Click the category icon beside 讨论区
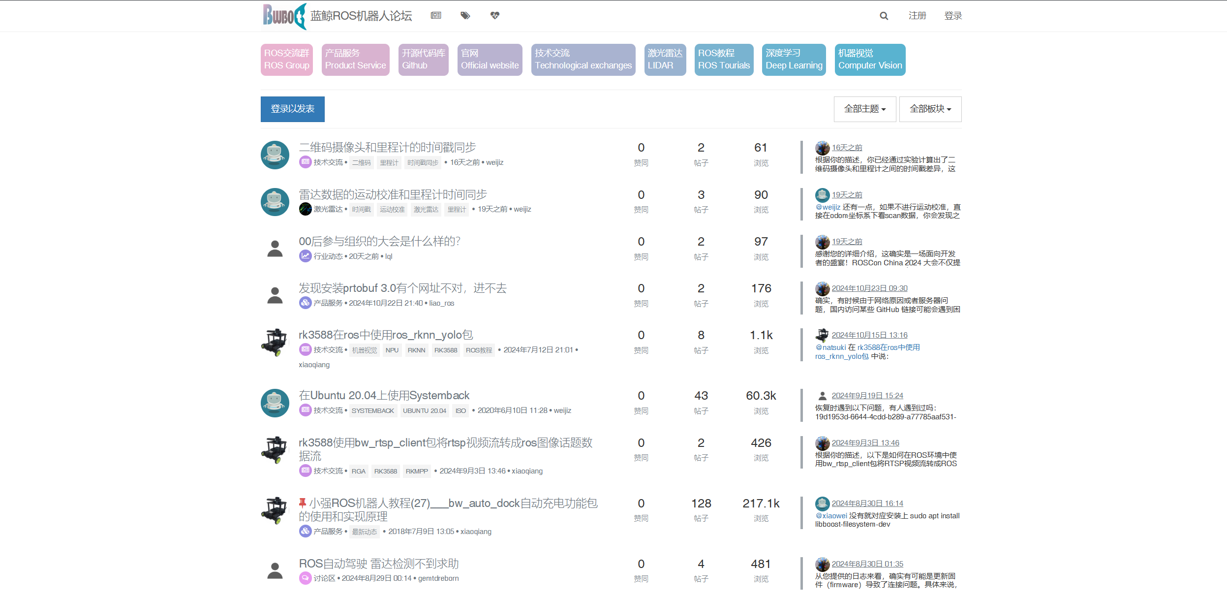 click(x=305, y=578)
